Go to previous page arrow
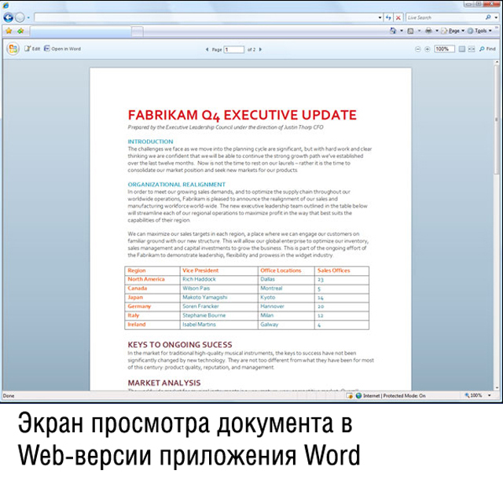 pyautogui.click(x=207, y=50)
